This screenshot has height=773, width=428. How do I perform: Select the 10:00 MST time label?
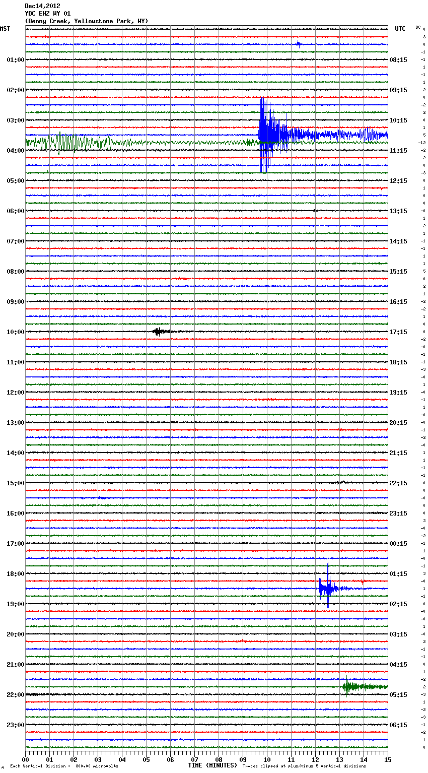16,332
